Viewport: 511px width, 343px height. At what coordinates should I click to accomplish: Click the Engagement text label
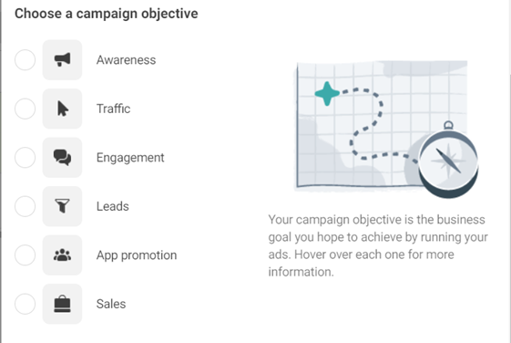click(130, 158)
